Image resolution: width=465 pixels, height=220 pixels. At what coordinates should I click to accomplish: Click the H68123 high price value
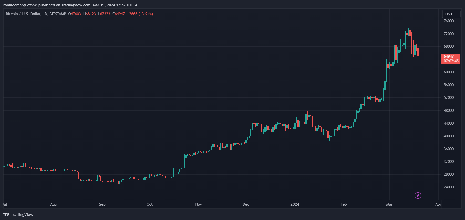(89, 14)
